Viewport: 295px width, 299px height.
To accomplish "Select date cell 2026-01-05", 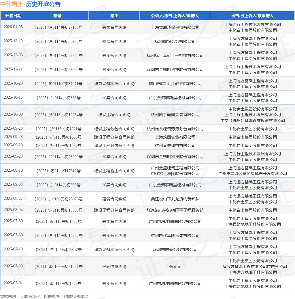I will (x=13, y=27).
